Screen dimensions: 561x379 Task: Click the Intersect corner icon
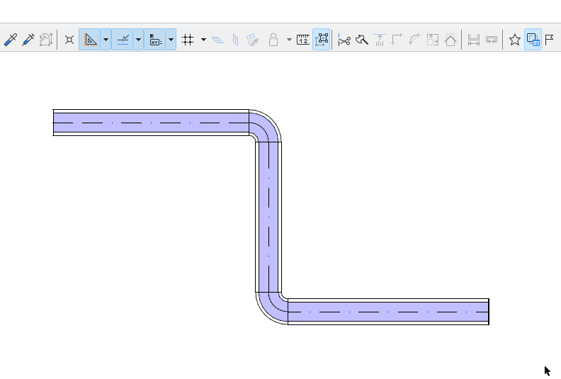coord(397,40)
